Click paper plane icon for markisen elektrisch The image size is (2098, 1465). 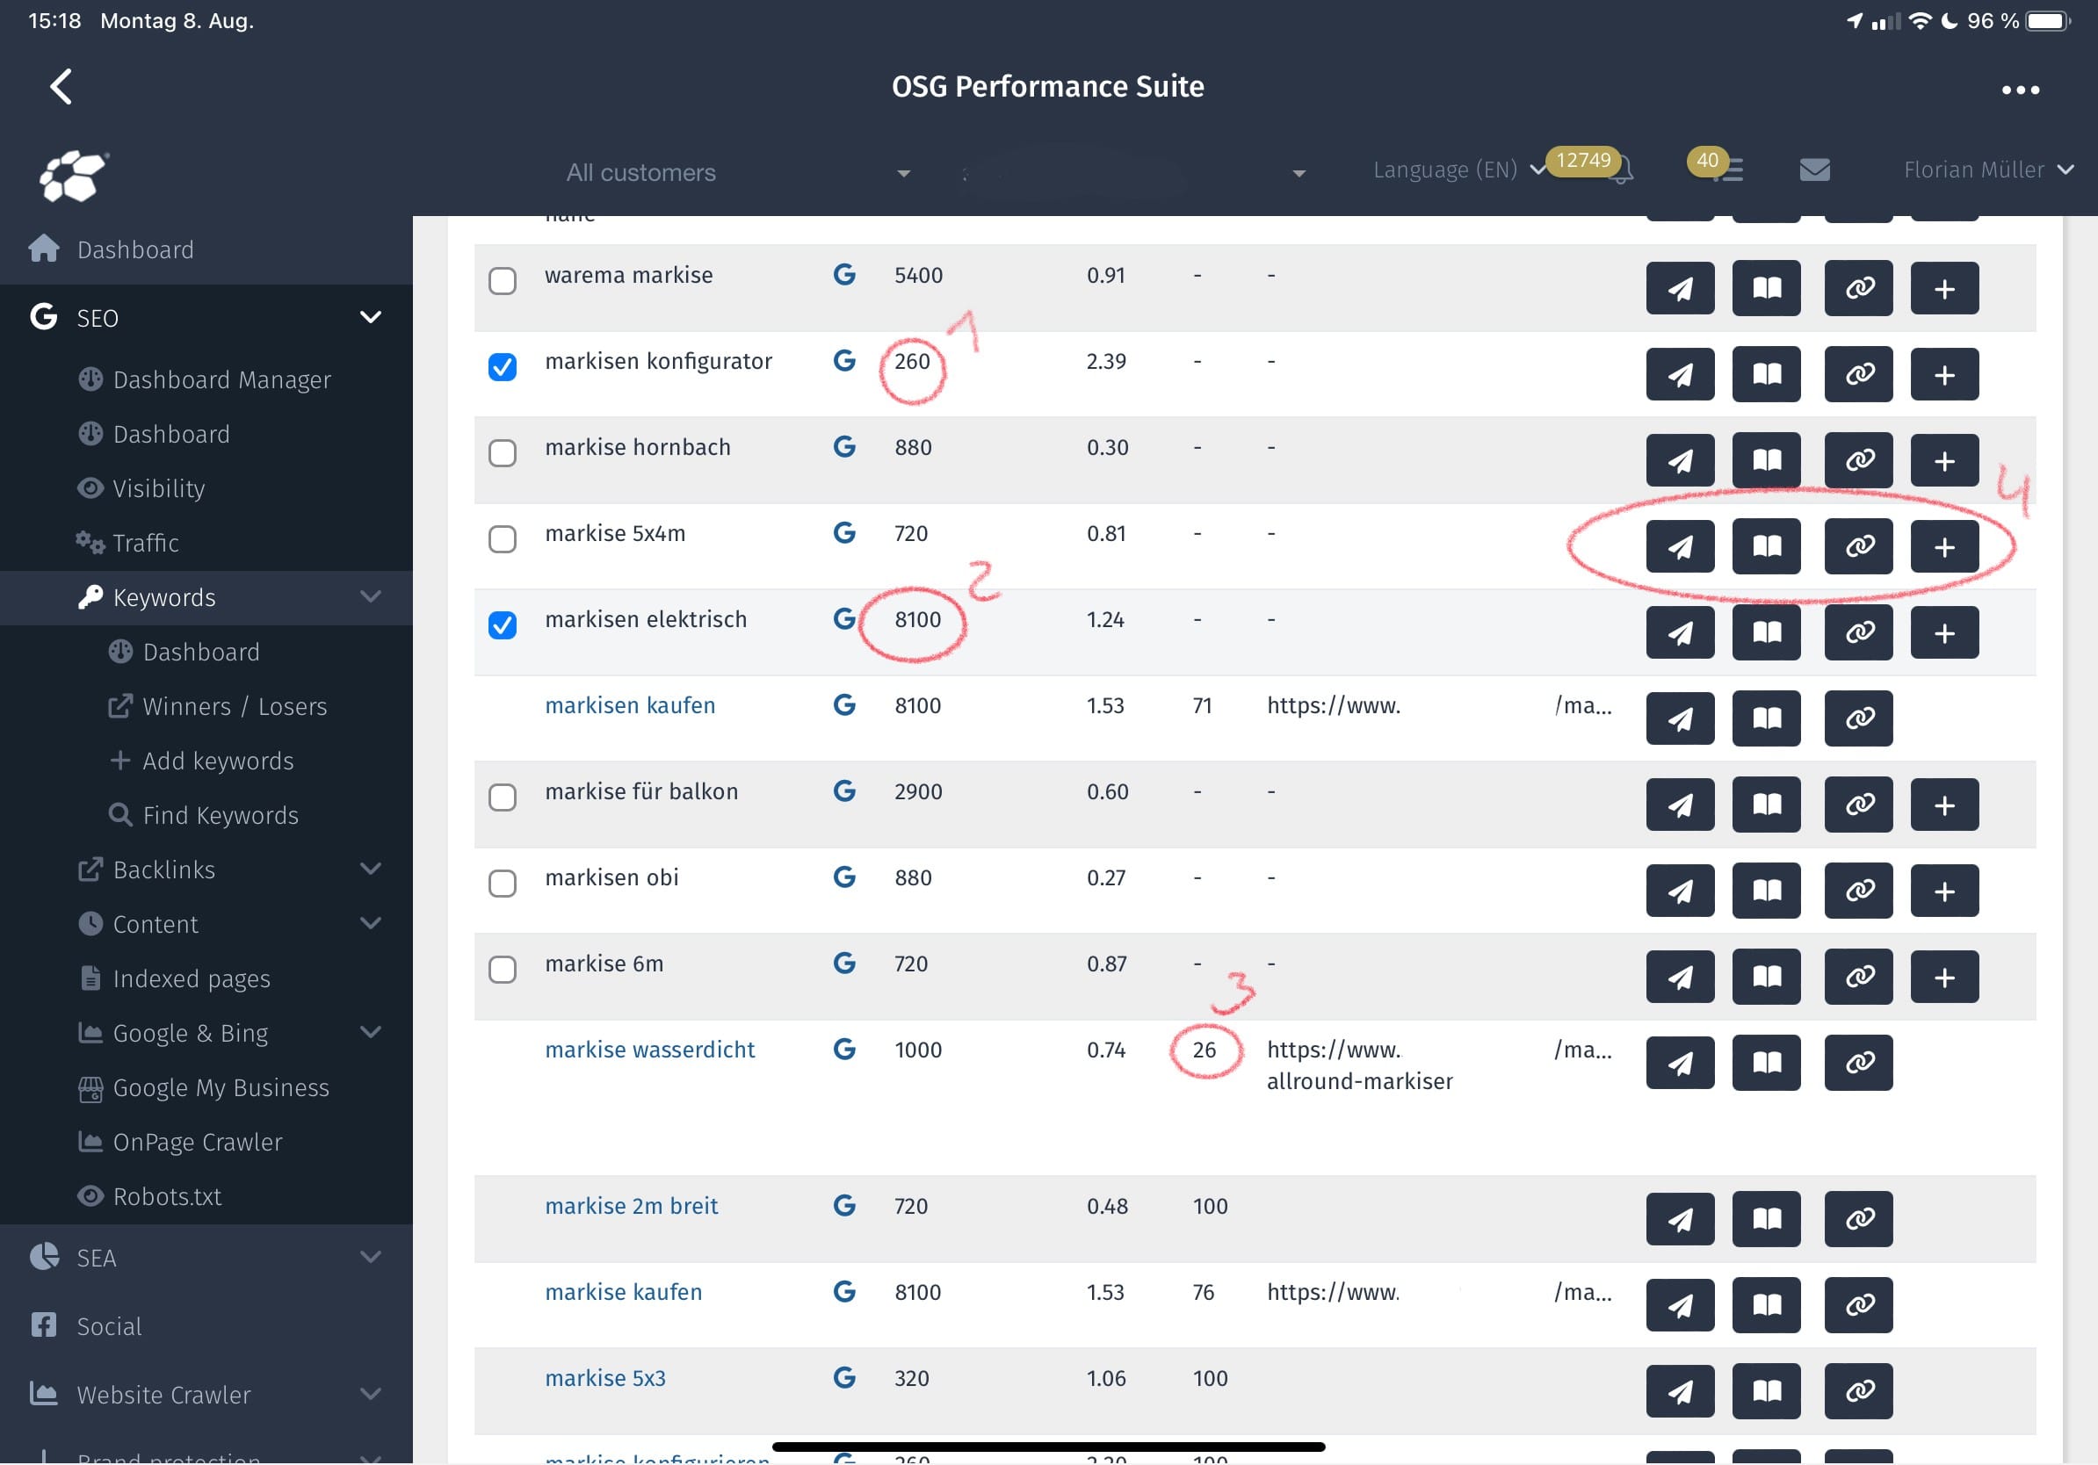tap(1680, 632)
